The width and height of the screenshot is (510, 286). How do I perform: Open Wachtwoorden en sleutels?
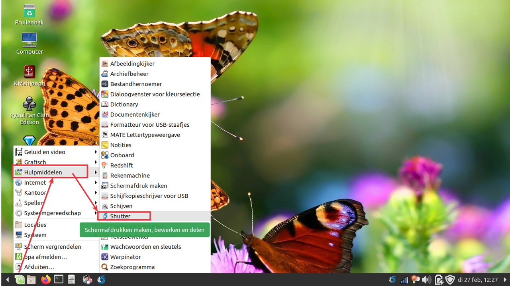coord(155,247)
